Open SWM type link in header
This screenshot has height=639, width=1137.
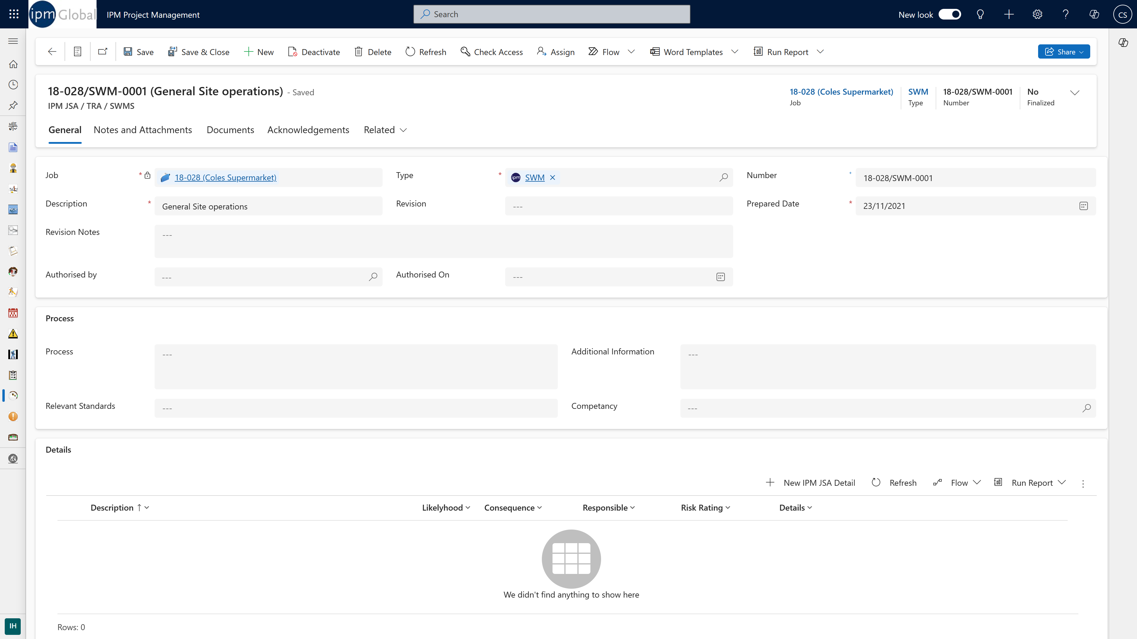(x=918, y=92)
